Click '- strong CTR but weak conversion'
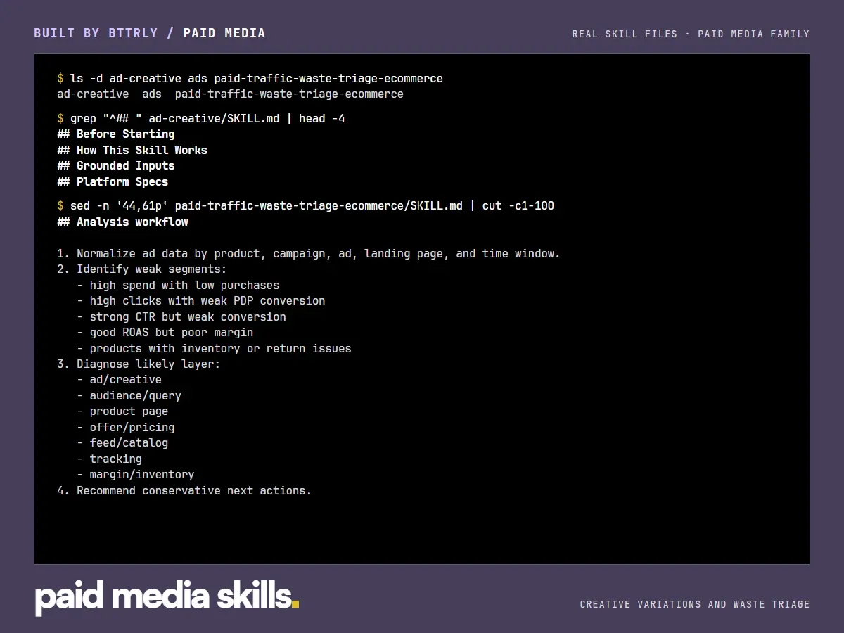This screenshot has width=844, height=633. [x=181, y=317]
